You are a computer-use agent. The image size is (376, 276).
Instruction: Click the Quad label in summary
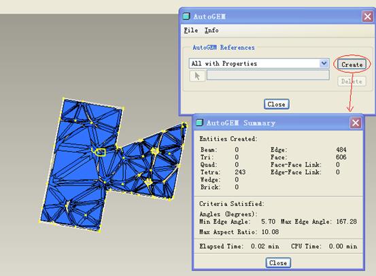coord(209,165)
